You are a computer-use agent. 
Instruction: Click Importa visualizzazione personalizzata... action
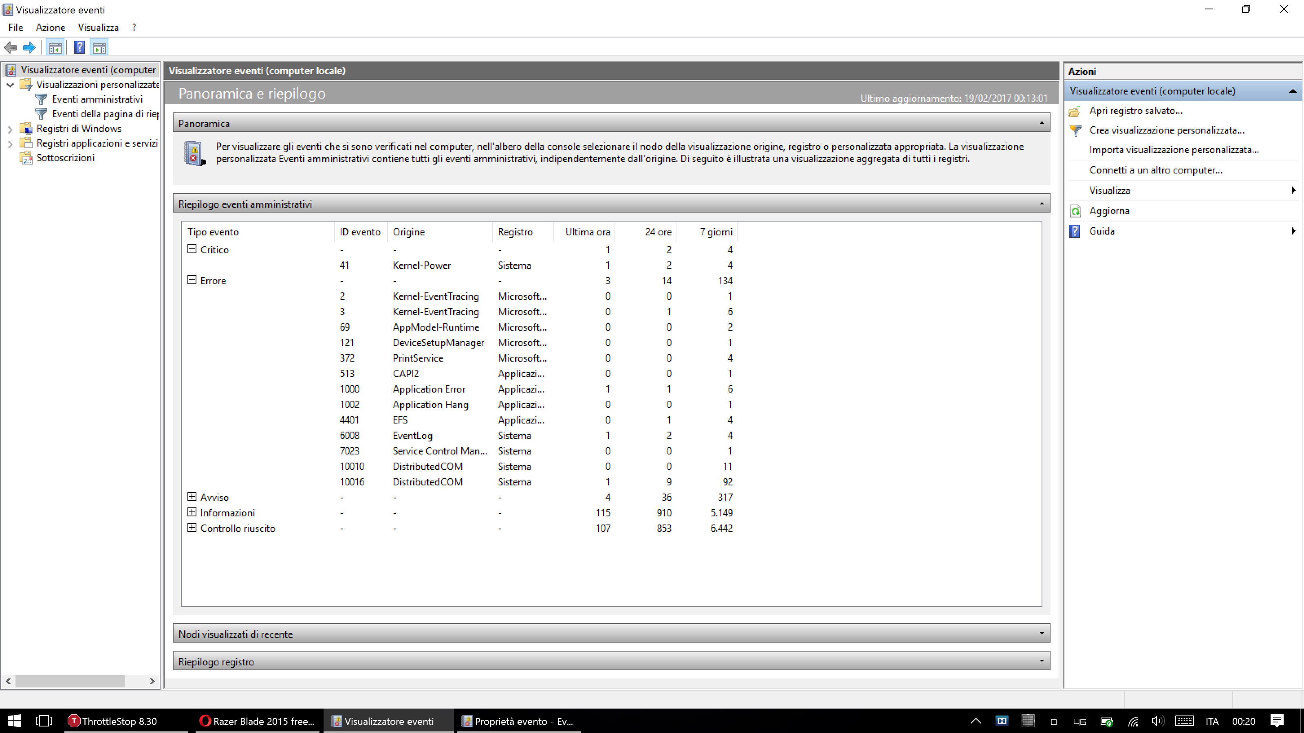pos(1174,150)
